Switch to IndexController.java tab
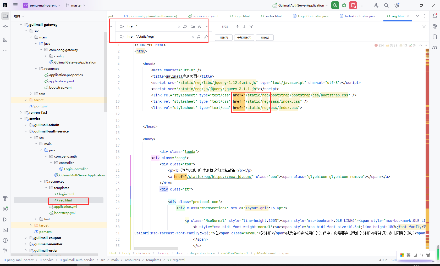The width and height of the screenshot is (440, 266). coord(357,16)
